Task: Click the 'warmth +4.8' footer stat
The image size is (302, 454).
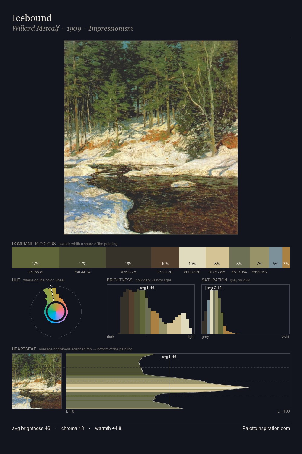Action: [x=108, y=428]
